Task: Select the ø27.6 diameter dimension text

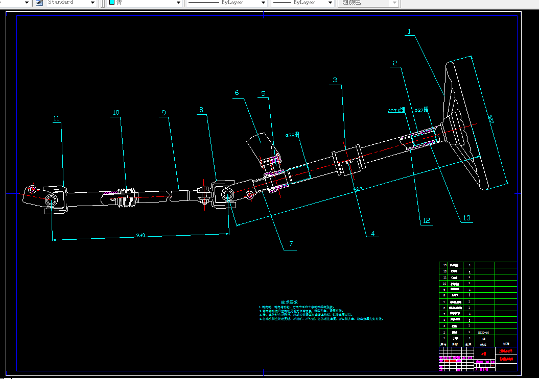Action: pyautogui.click(x=396, y=111)
